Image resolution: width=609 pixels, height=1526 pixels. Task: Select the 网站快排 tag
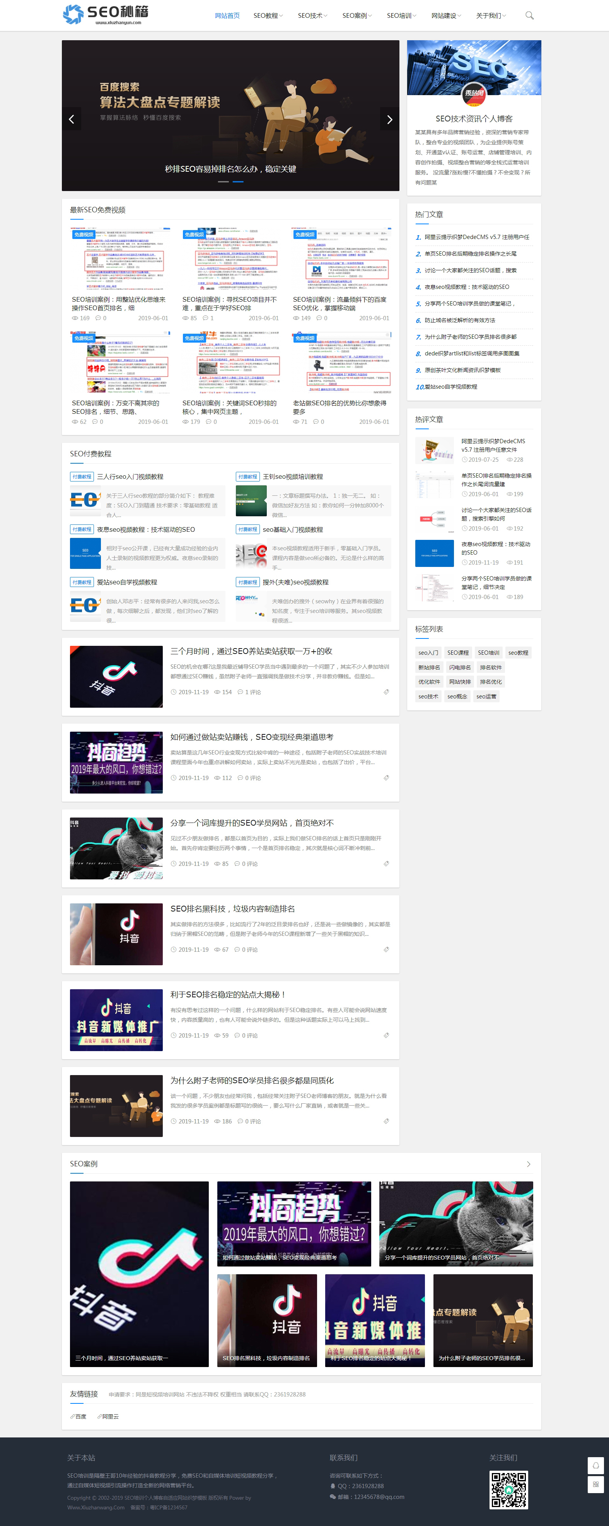point(460,682)
